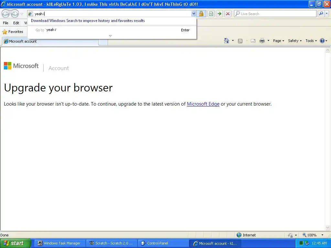331x248 pixels.
Task: Click the RSS Feeds icon
Action: click(x=240, y=41)
